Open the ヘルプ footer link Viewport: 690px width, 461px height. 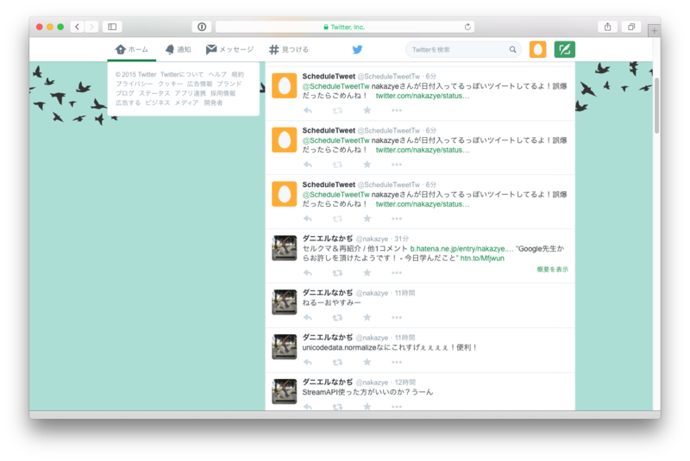(217, 74)
